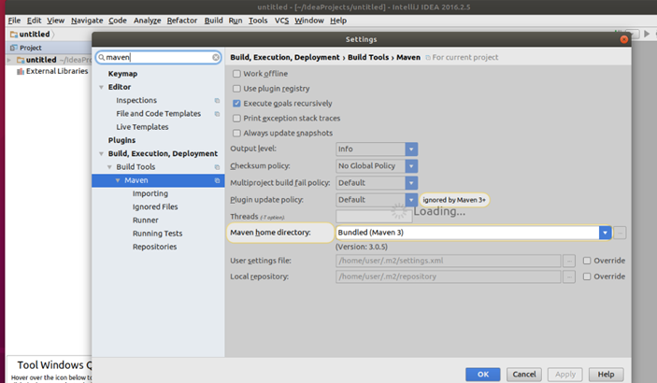Open the VCS menu
This screenshot has width=657, height=383.
(x=281, y=21)
